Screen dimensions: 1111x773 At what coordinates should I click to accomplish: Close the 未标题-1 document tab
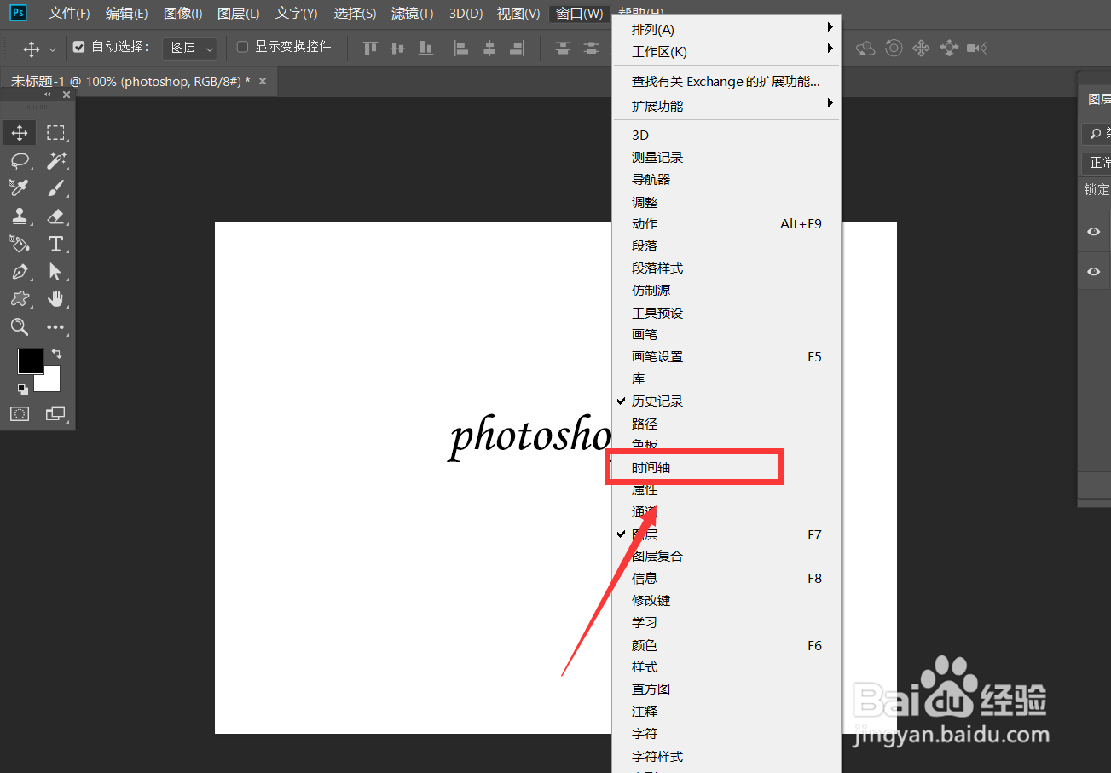point(263,81)
